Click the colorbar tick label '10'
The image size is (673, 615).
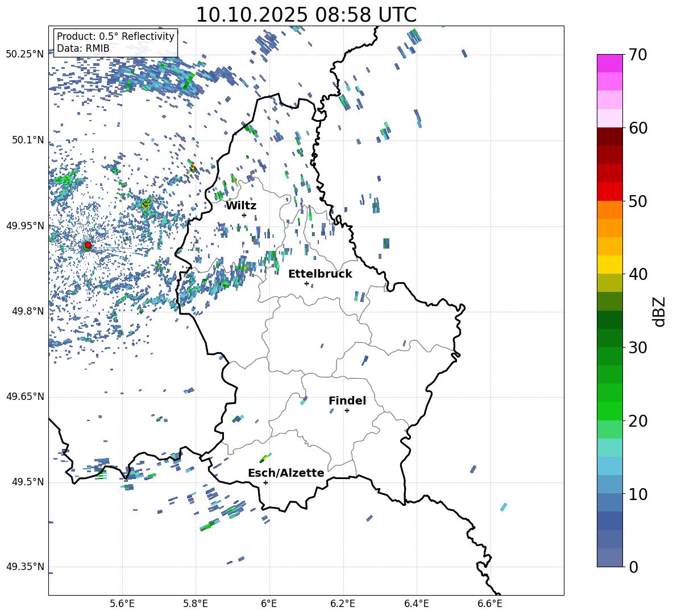pos(638,494)
